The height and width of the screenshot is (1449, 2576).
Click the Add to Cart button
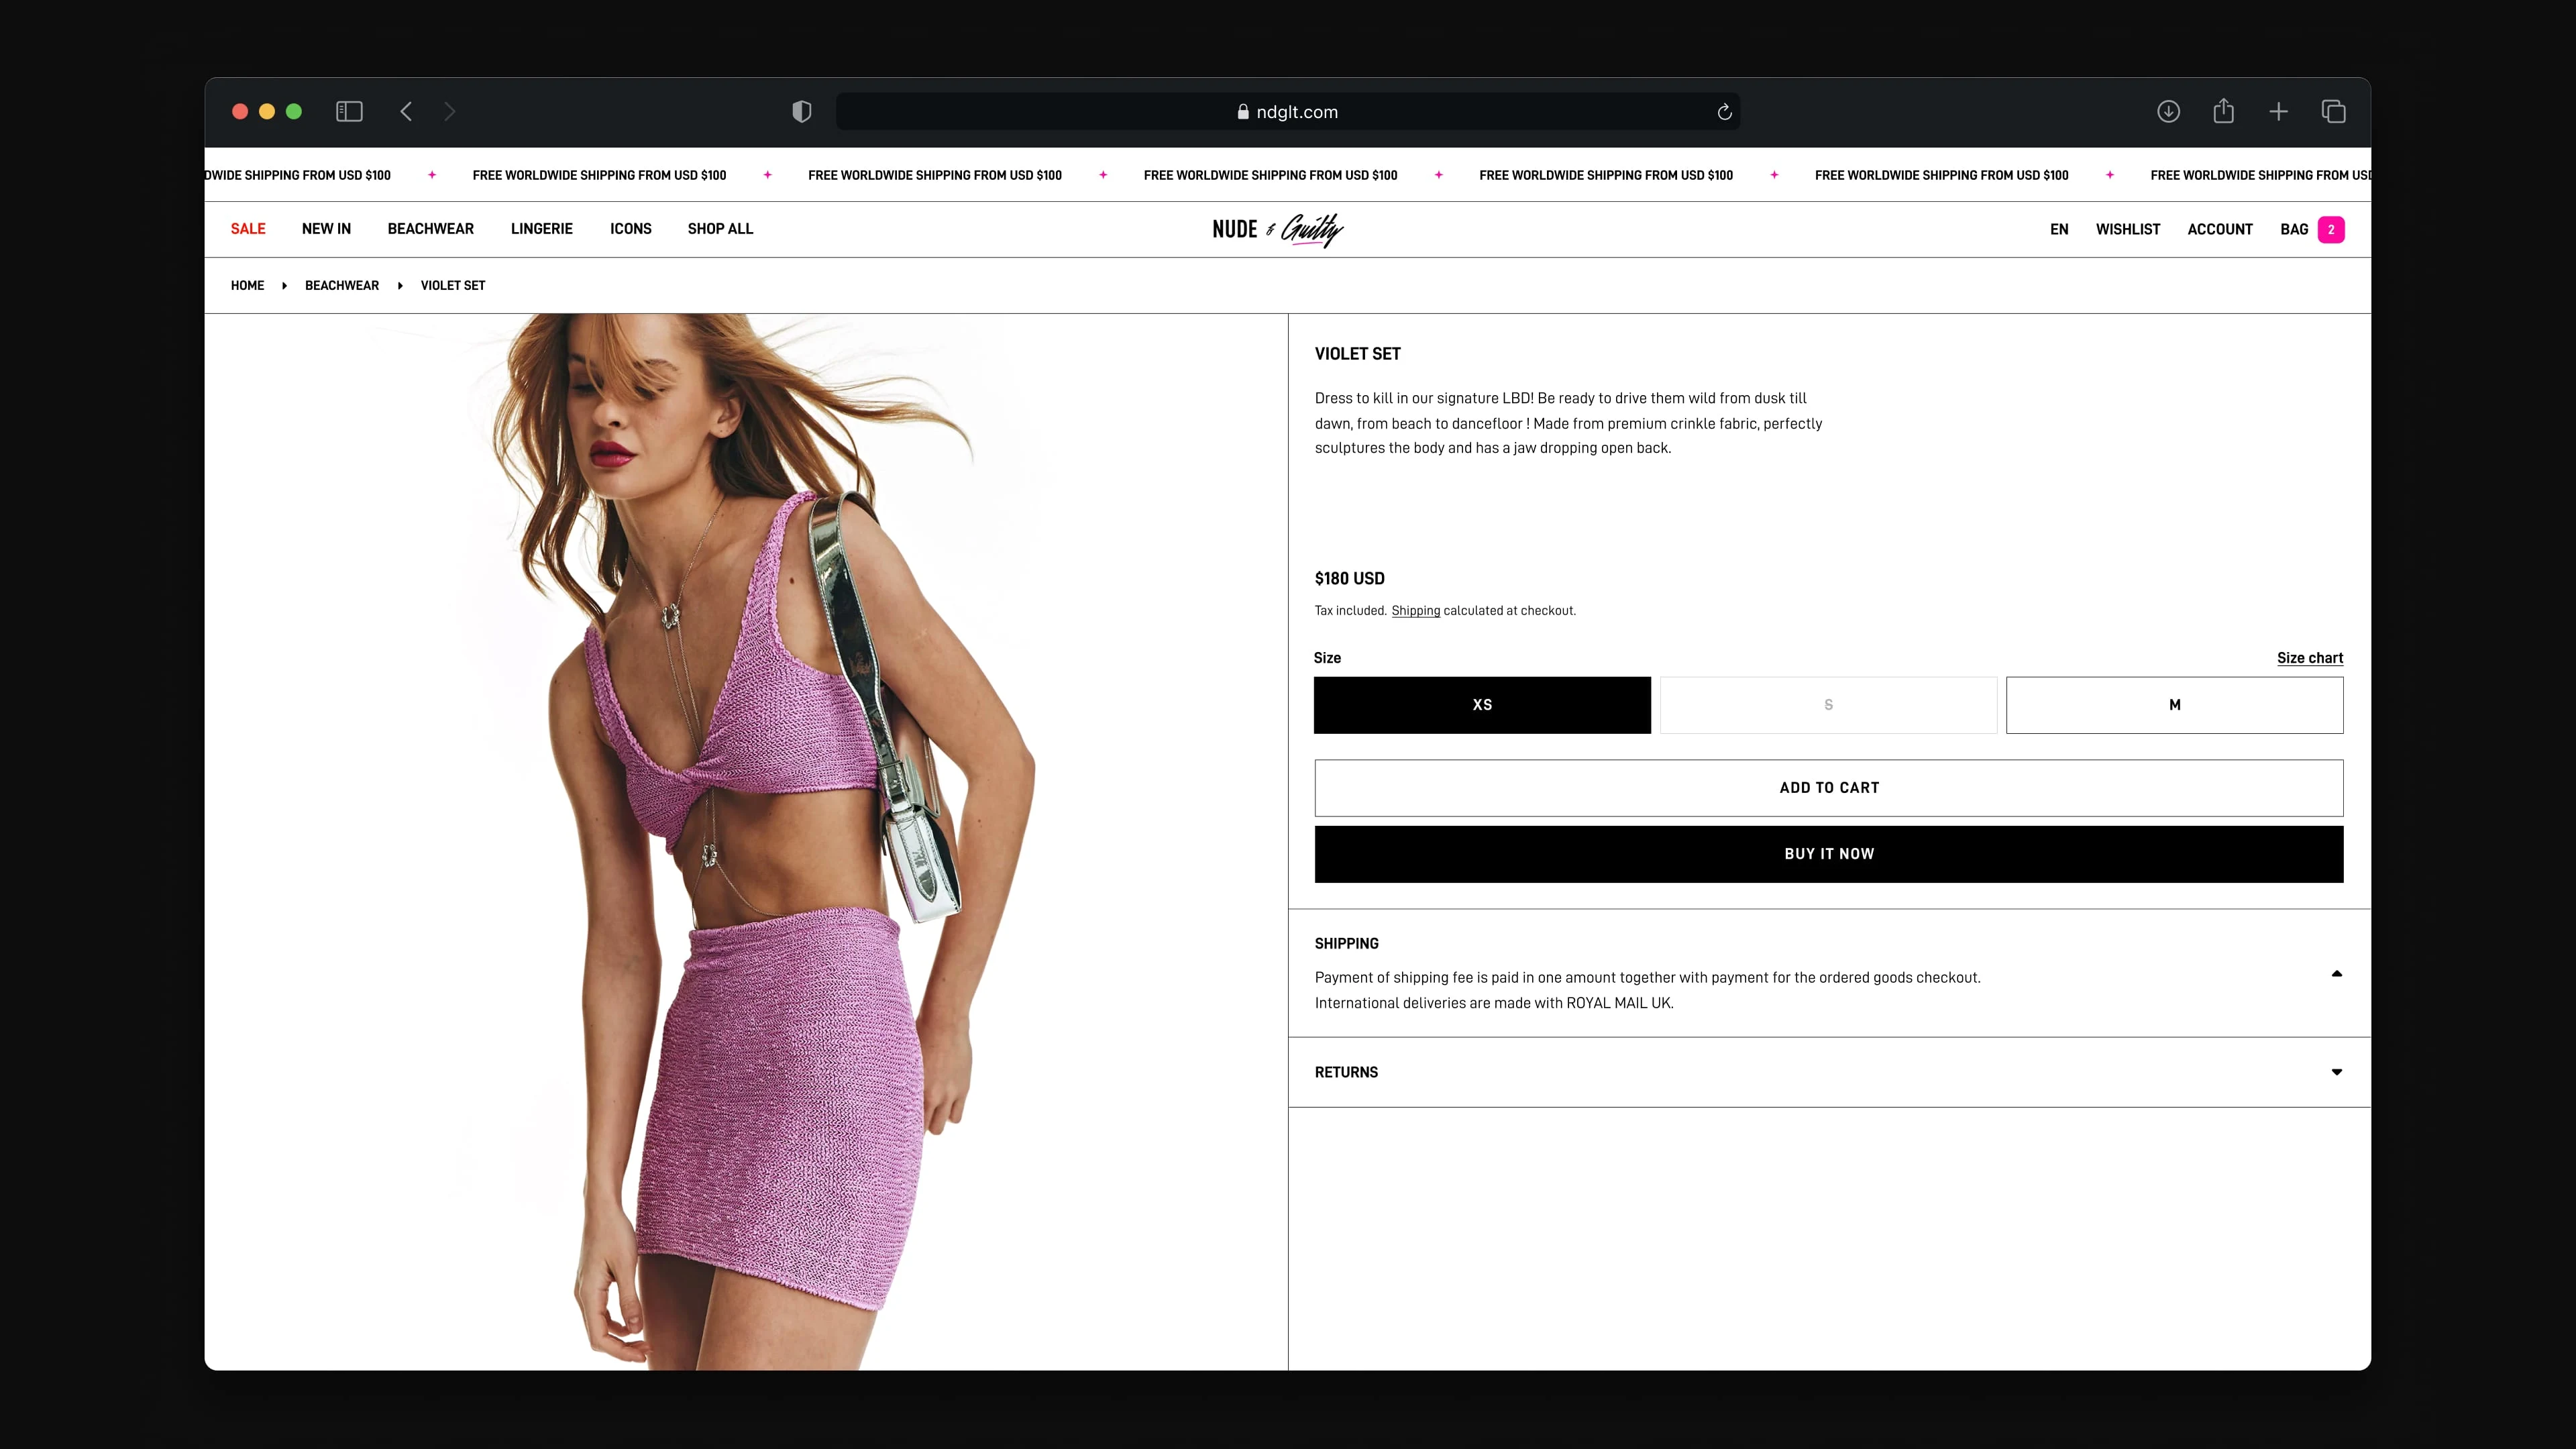1828,788
